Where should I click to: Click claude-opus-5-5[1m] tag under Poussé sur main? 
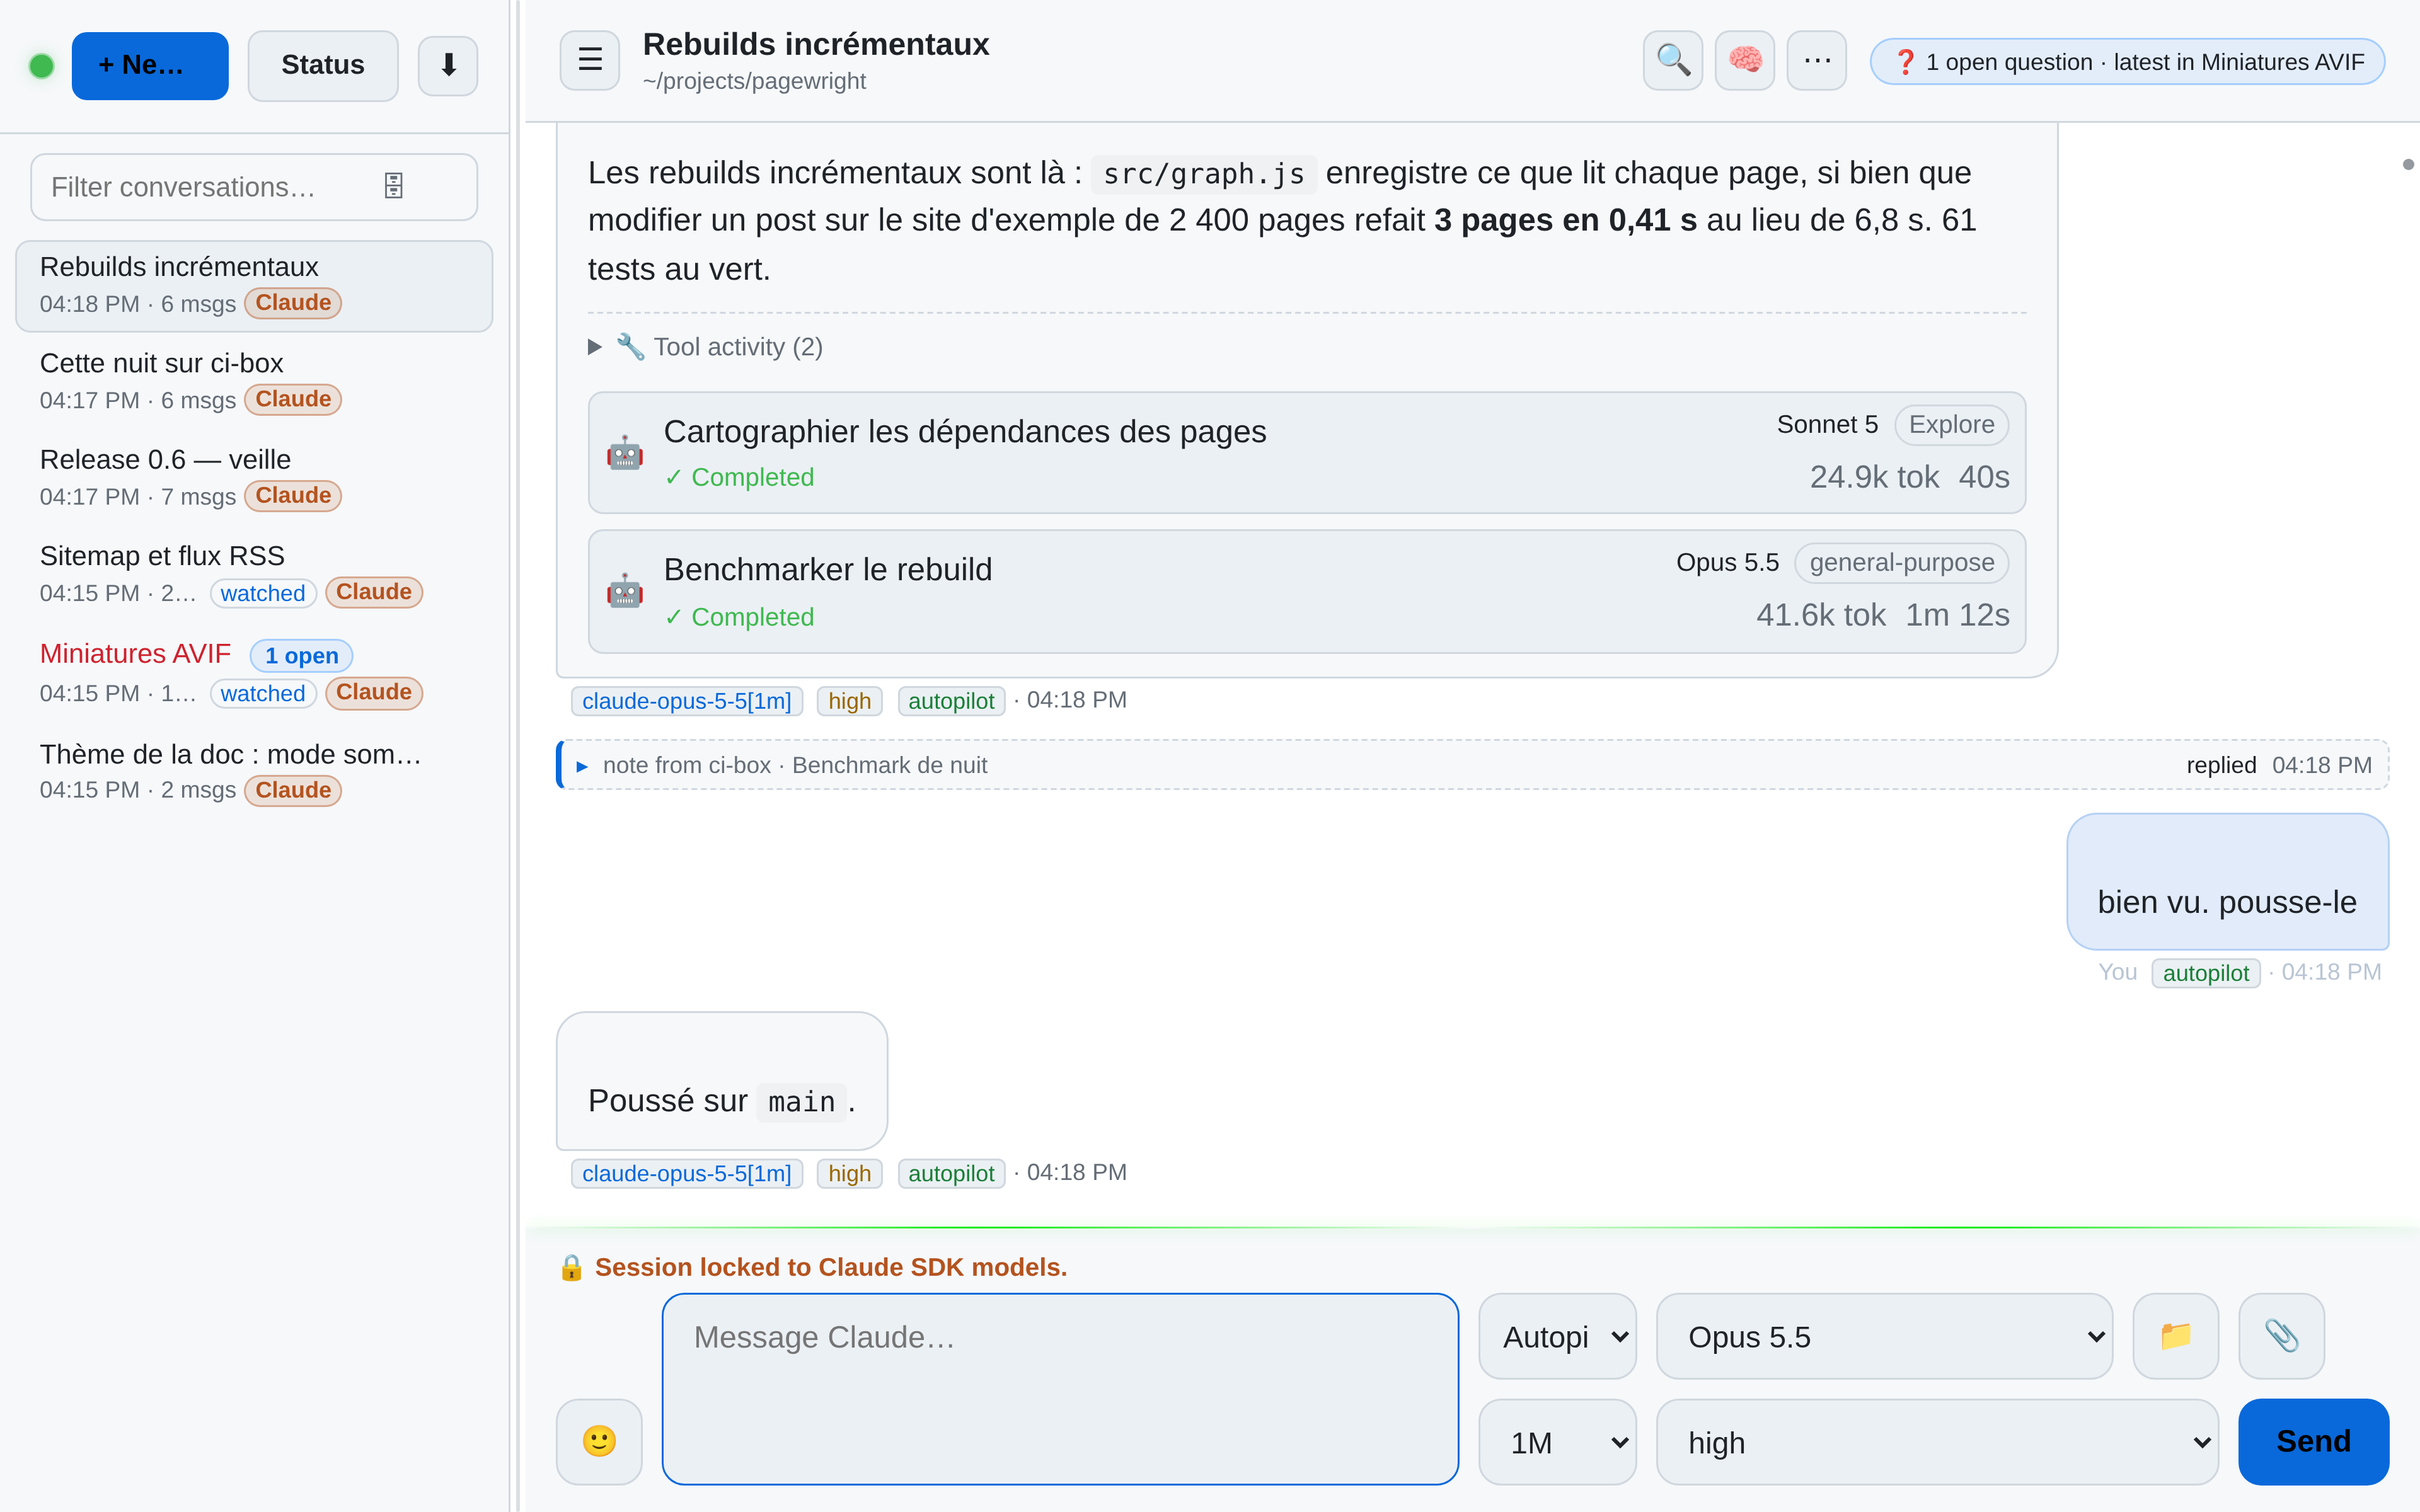click(686, 1173)
